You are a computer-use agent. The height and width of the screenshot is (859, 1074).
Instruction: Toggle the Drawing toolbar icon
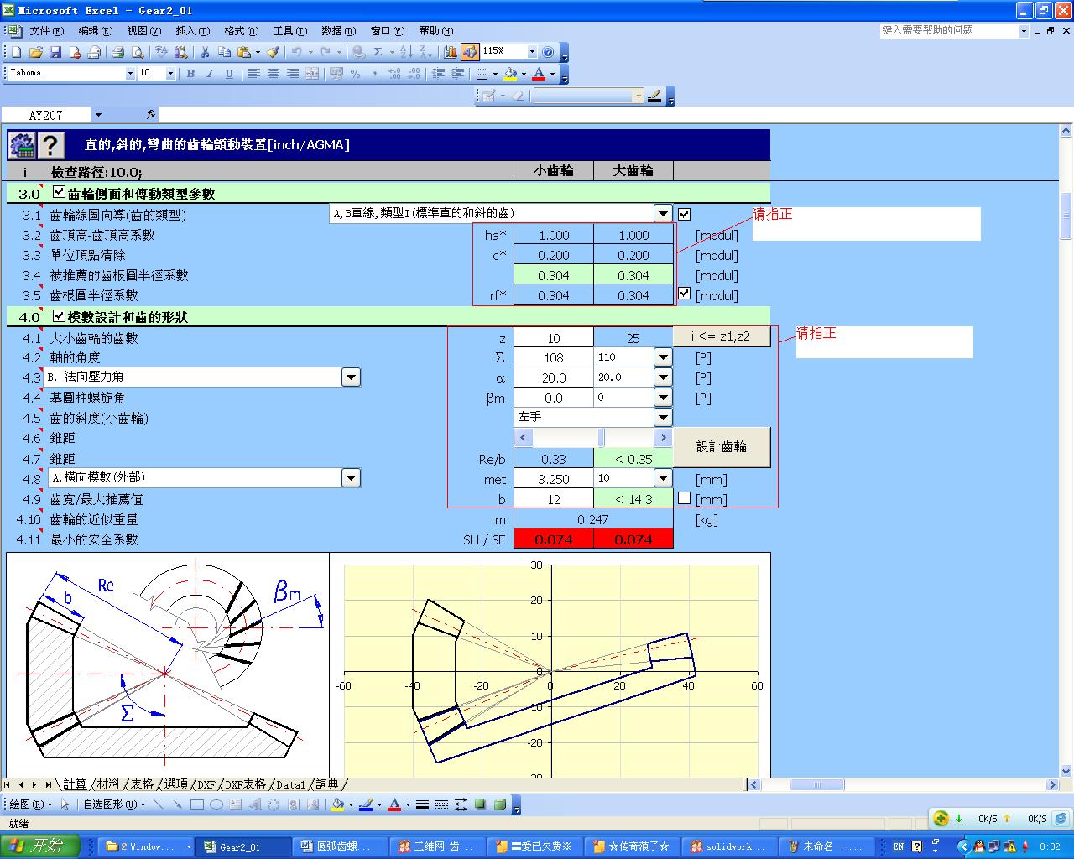(x=470, y=52)
